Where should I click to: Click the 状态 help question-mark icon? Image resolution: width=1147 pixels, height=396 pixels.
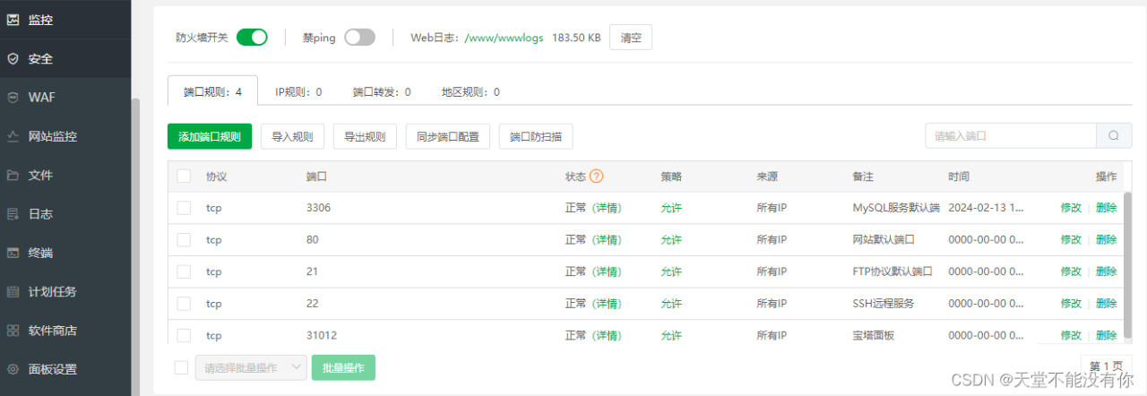click(x=597, y=176)
